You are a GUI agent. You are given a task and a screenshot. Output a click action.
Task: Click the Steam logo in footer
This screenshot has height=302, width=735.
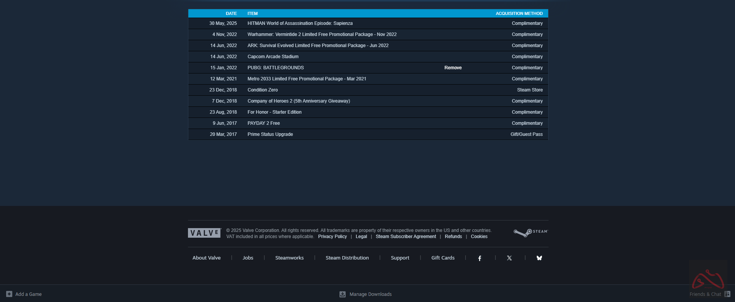[x=531, y=233]
